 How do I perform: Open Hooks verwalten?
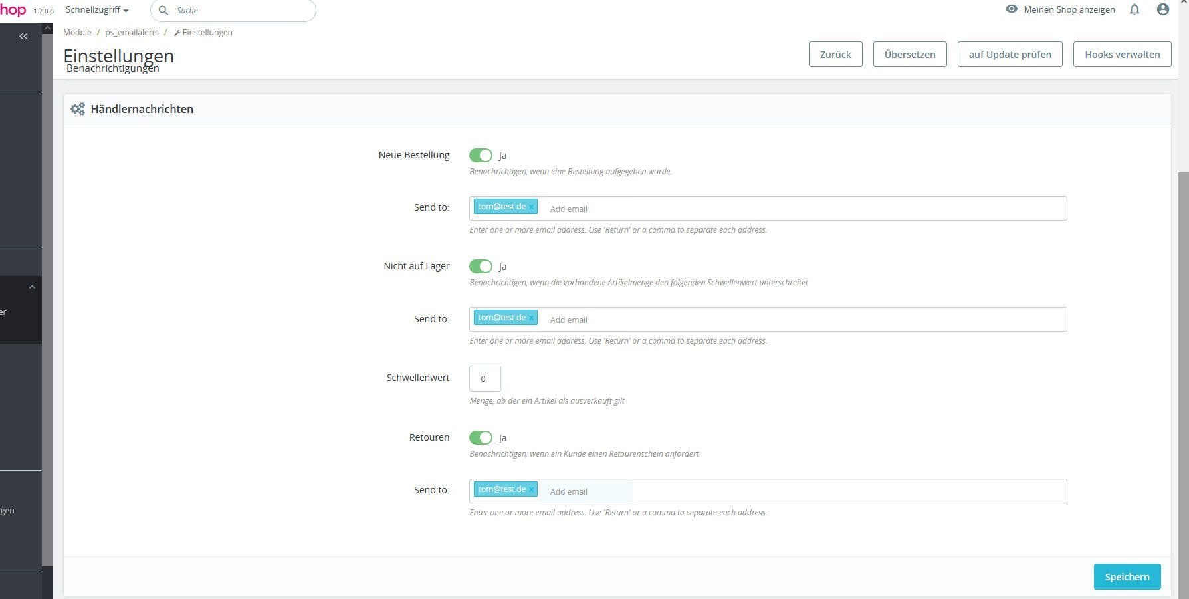click(x=1123, y=55)
